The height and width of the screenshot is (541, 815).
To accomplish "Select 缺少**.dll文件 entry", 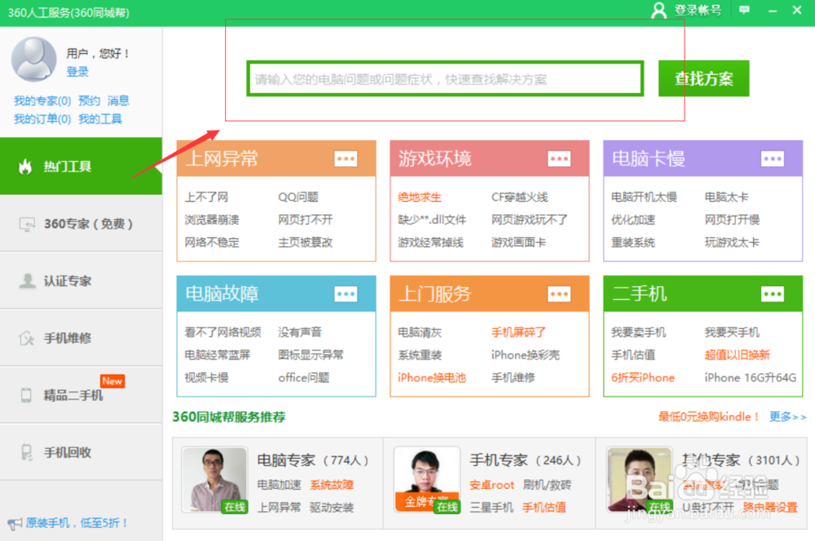I will tap(432, 220).
